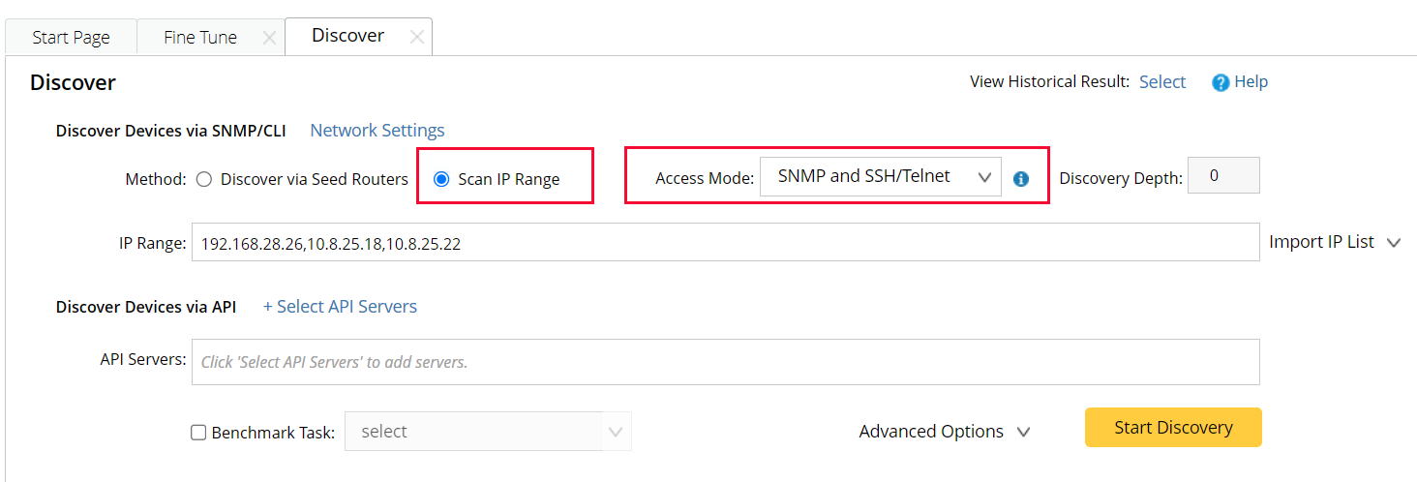Click the API Servers input box
The image size is (1417, 482).
pyautogui.click(x=724, y=362)
